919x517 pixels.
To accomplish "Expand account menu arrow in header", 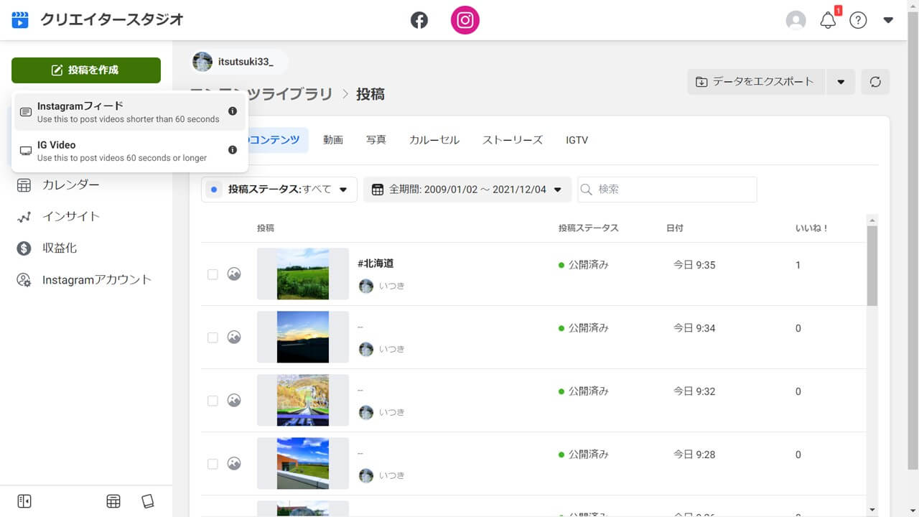I will point(888,20).
